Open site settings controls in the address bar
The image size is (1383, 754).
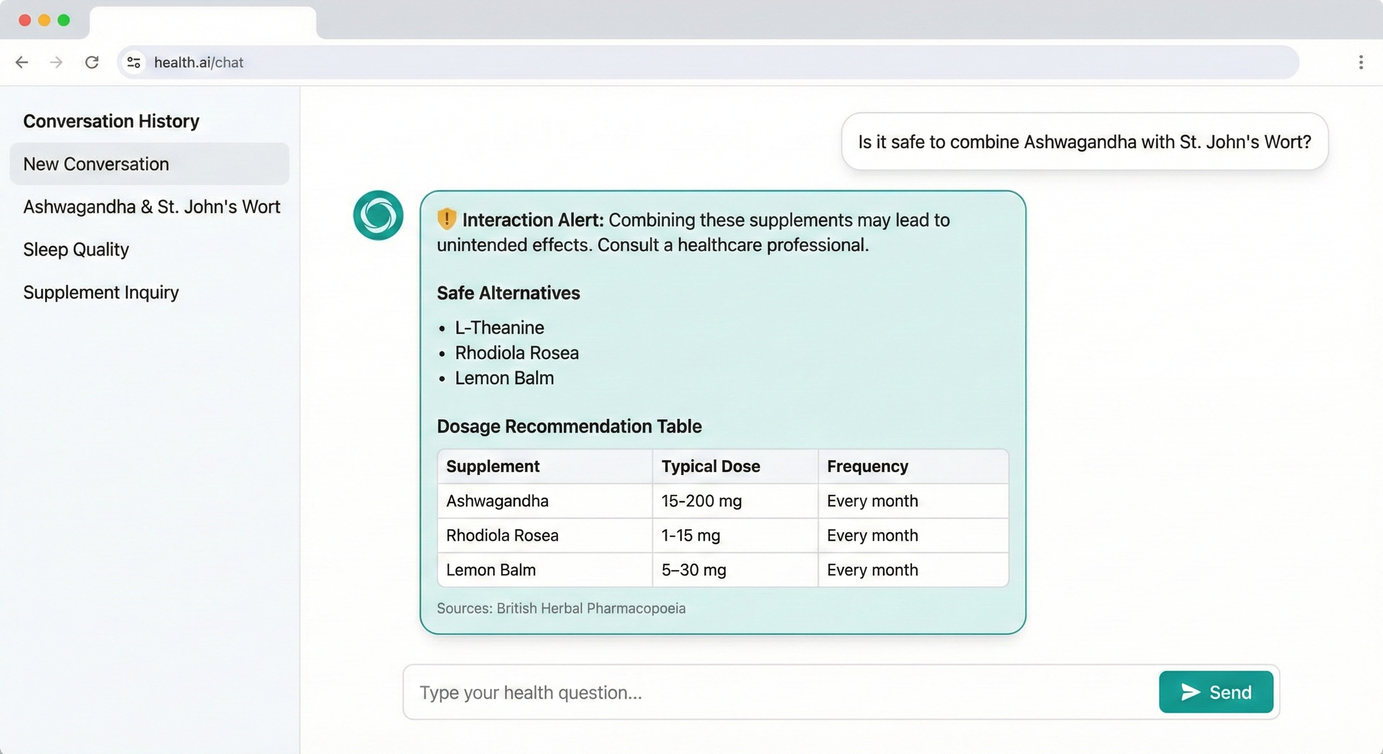(x=133, y=62)
